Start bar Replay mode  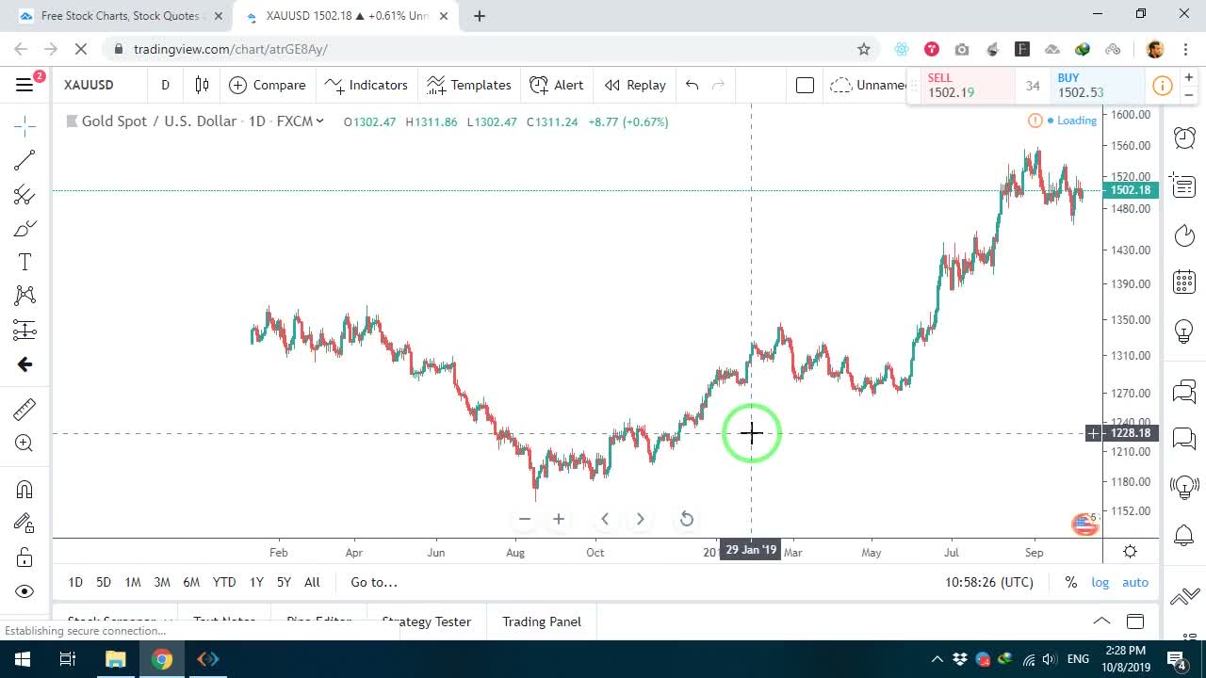[x=635, y=85]
